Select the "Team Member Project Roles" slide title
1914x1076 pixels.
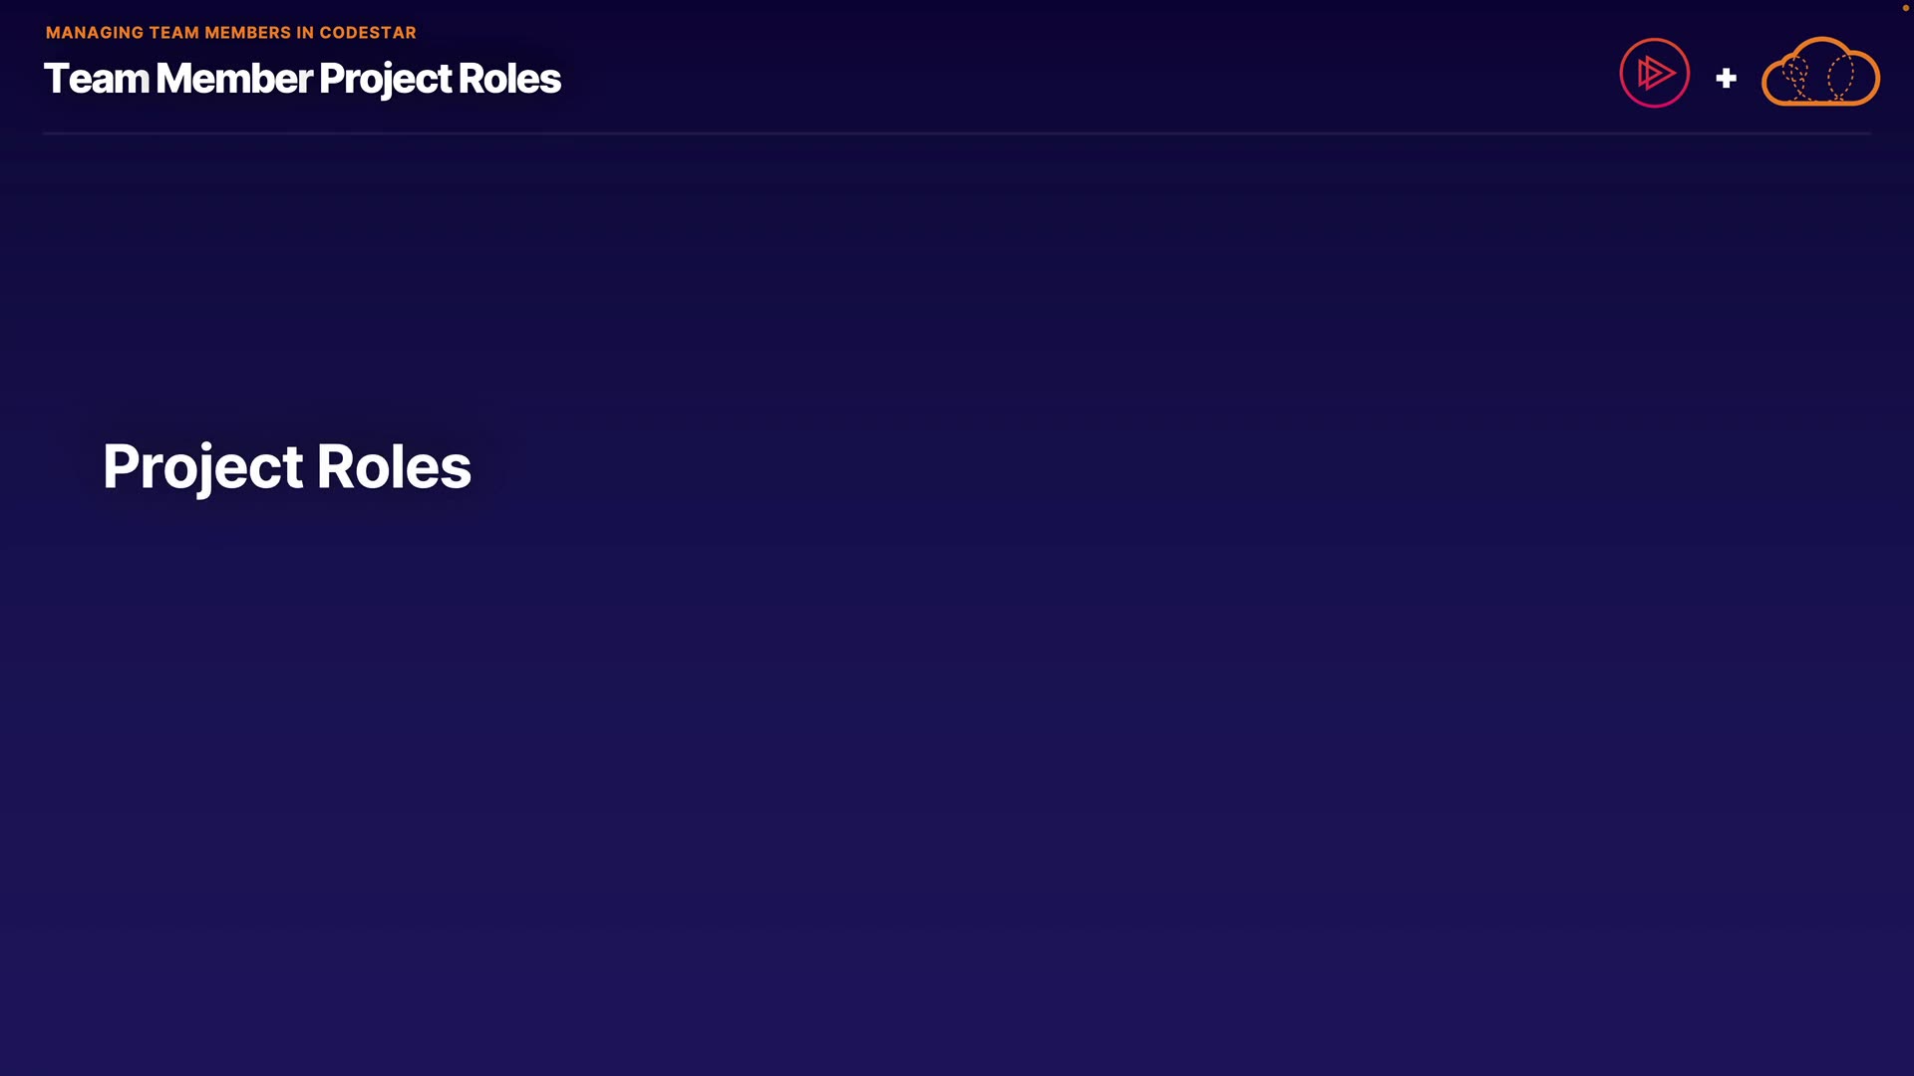click(302, 79)
